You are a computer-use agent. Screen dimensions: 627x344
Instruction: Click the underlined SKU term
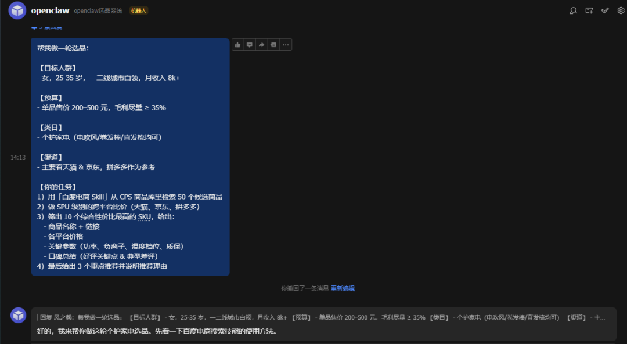(145, 217)
